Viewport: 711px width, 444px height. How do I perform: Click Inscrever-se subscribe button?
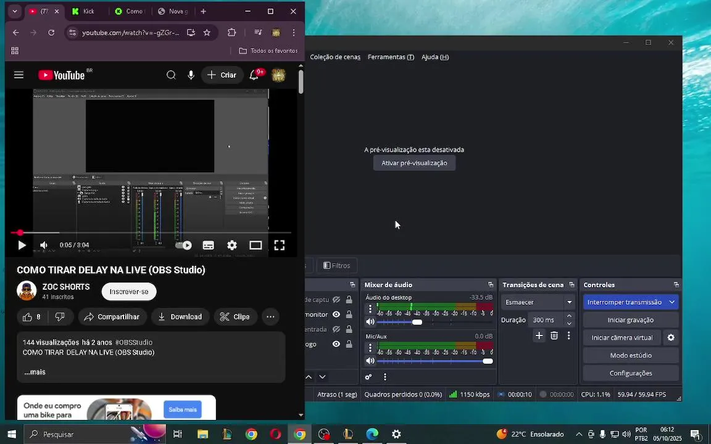click(129, 292)
